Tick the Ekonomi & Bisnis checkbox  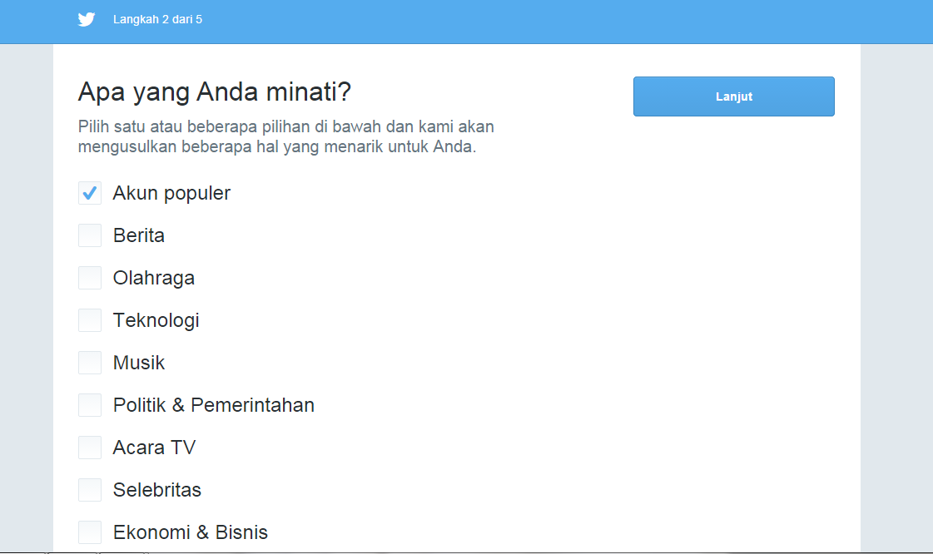click(x=90, y=532)
